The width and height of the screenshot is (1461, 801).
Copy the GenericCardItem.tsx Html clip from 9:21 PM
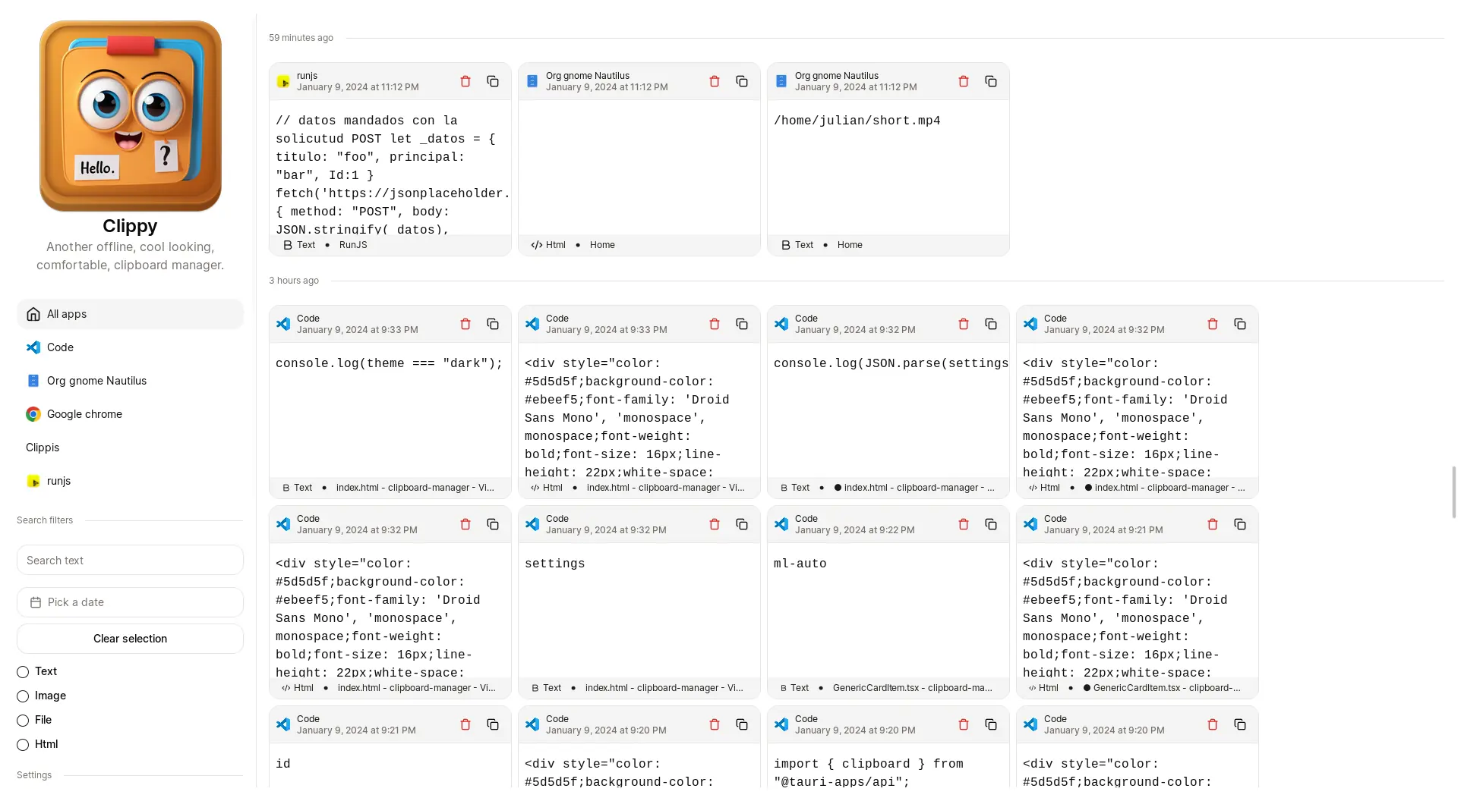1240,524
